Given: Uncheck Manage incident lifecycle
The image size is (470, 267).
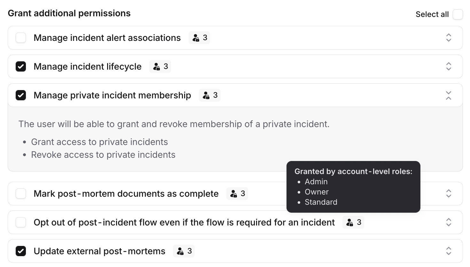Looking at the screenshot, I should click(x=20, y=66).
